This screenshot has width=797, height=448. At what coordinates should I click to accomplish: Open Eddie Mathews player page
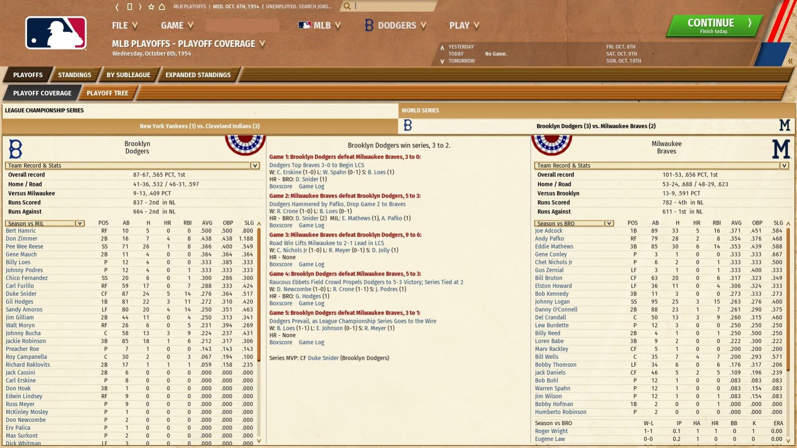click(x=554, y=247)
